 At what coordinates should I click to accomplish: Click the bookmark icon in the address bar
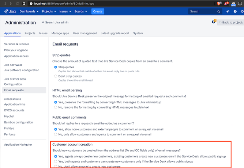click(24, 3)
